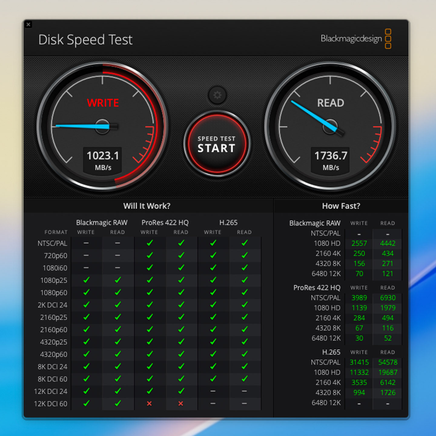Select the 12K DCI 24 format row label
Viewport: 436px width, 436px height.
(51, 391)
